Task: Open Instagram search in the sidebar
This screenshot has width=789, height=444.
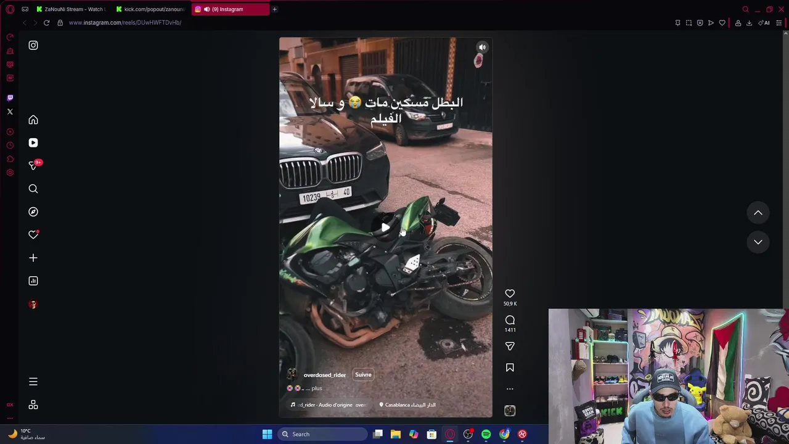Action: pyautogui.click(x=33, y=189)
